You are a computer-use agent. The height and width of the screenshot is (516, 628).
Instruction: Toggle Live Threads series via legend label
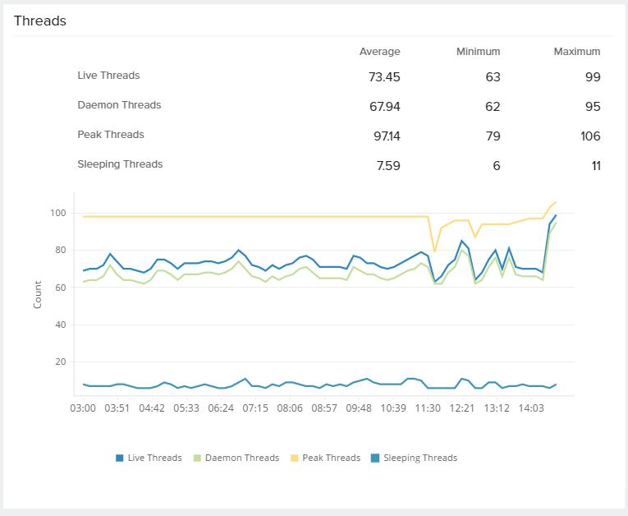(x=154, y=458)
